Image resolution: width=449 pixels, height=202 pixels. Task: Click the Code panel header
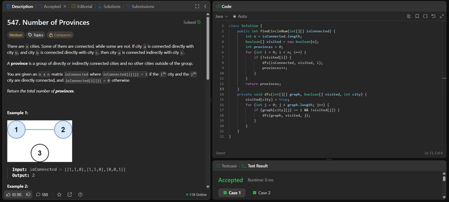(224, 6)
